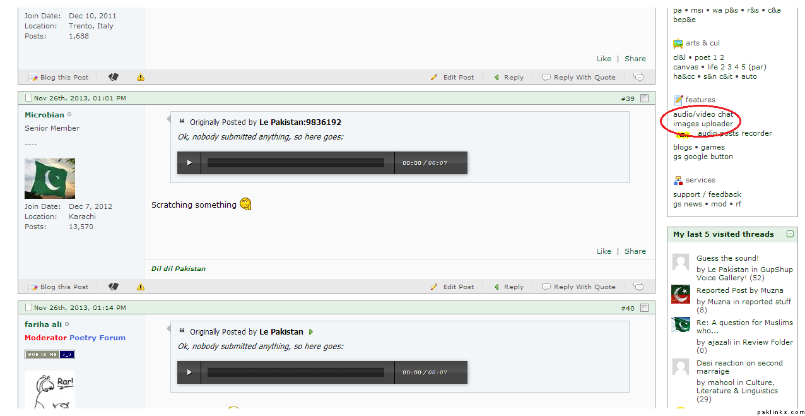Open the support / feedback services link
This screenshot has width=805, height=416.
coord(707,194)
